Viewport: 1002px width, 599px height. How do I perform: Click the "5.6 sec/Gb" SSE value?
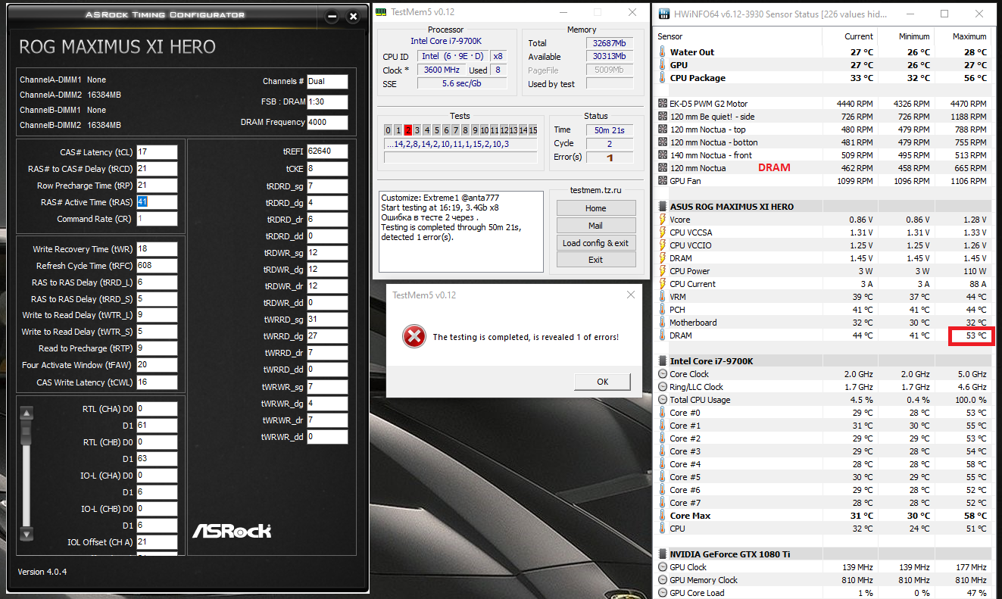click(x=462, y=84)
